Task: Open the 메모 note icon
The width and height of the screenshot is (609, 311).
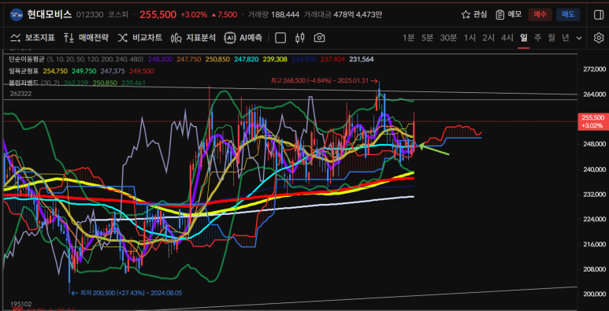Action: [499, 14]
